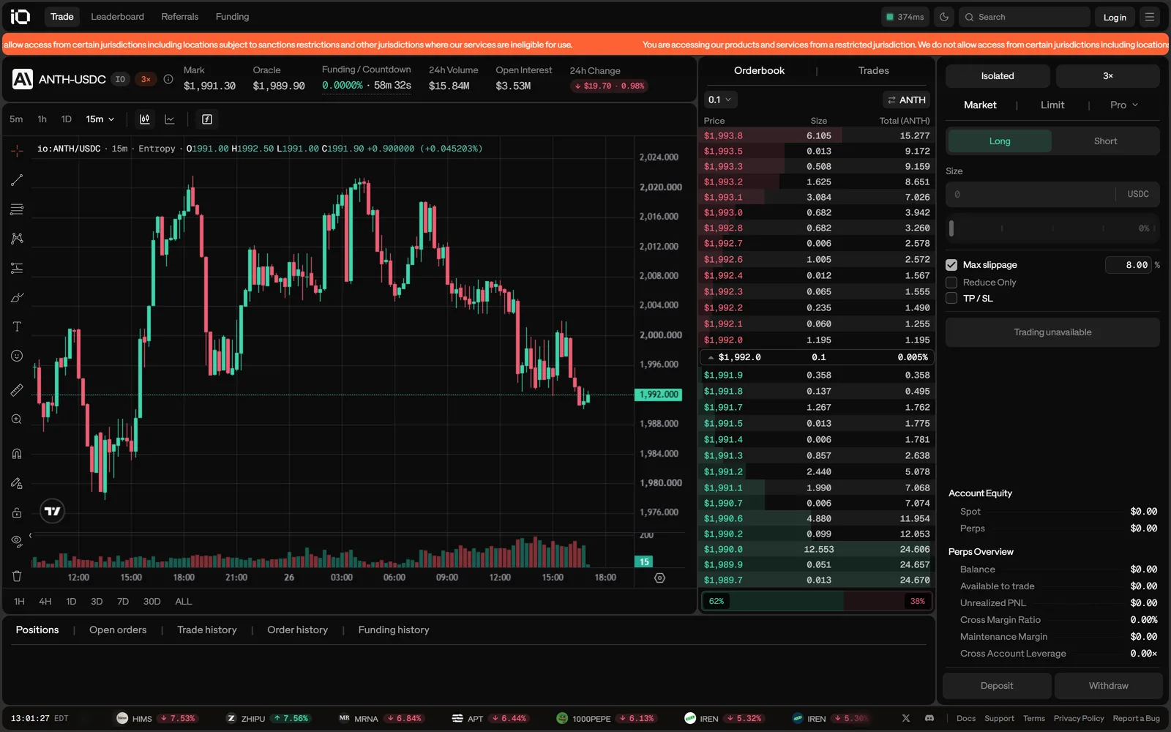Open the 15m timeframe dropdown
The height and width of the screenshot is (732, 1171).
point(100,119)
